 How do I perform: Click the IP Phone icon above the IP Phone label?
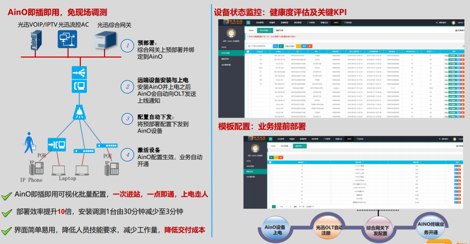36,168
